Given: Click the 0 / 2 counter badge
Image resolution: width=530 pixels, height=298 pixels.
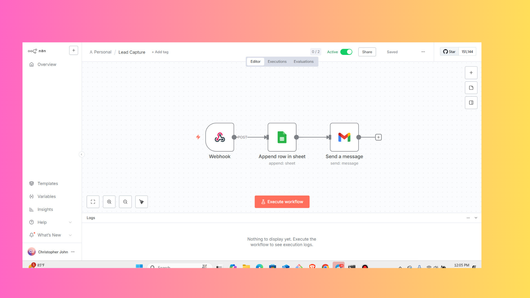Looking at the screenshot, I should (x=316, y=52).
